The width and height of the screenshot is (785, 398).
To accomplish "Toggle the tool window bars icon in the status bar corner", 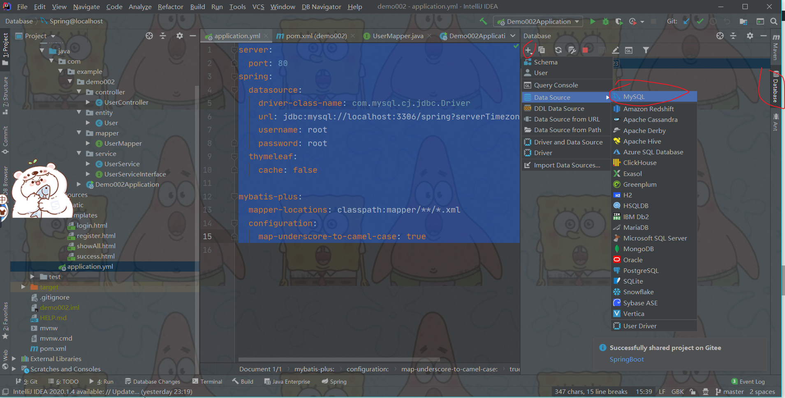I will tap(5, 392).
